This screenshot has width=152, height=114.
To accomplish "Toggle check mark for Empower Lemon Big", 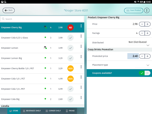I will [x=70, y=58].
